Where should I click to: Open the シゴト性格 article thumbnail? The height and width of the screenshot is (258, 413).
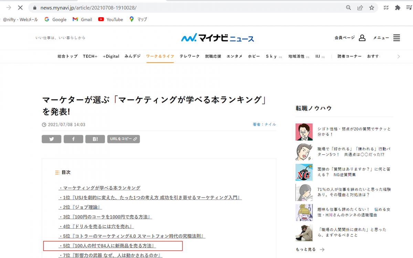[x=304, y=132]
